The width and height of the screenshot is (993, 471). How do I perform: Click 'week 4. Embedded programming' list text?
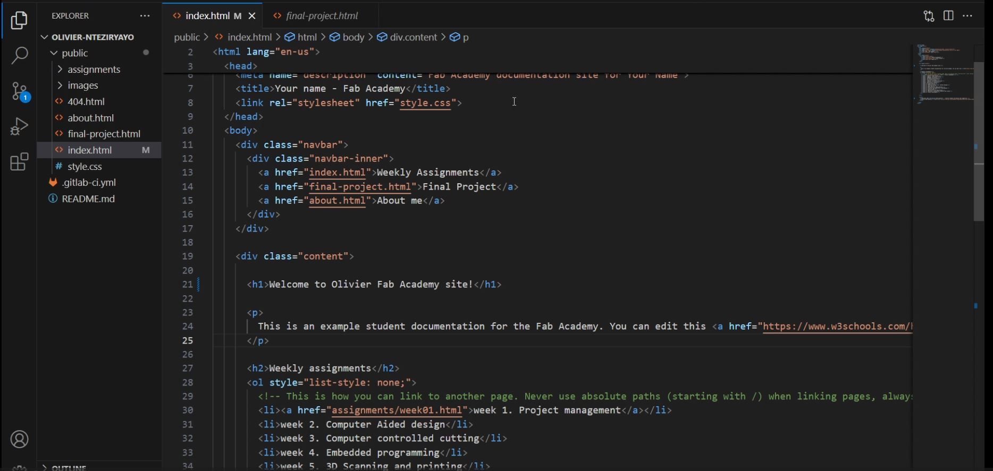coord(360,453)
